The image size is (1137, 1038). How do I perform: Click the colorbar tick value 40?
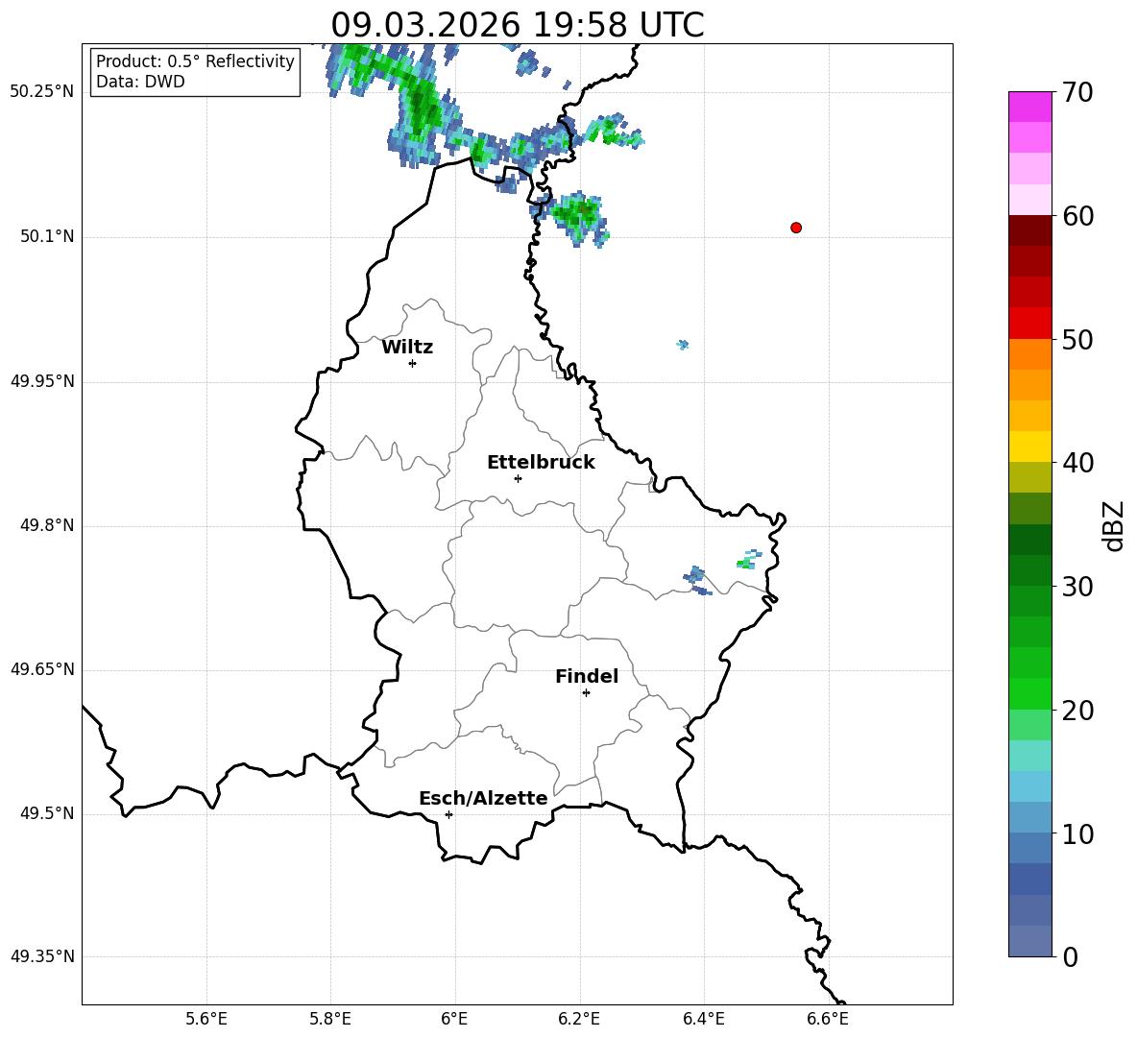(1077, 463)
